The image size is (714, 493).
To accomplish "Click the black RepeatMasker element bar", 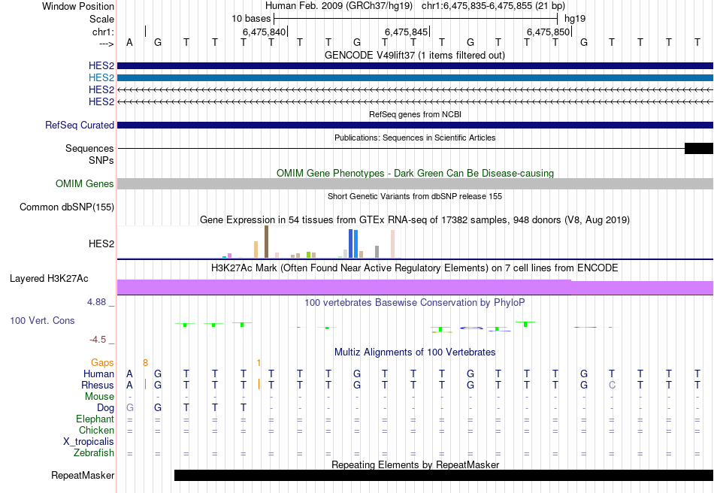I will coord(443,475).
